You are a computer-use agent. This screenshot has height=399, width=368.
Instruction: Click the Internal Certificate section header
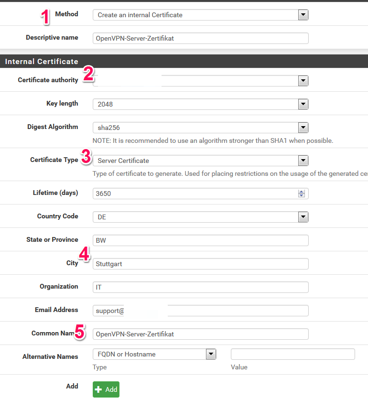pos(184,61)
